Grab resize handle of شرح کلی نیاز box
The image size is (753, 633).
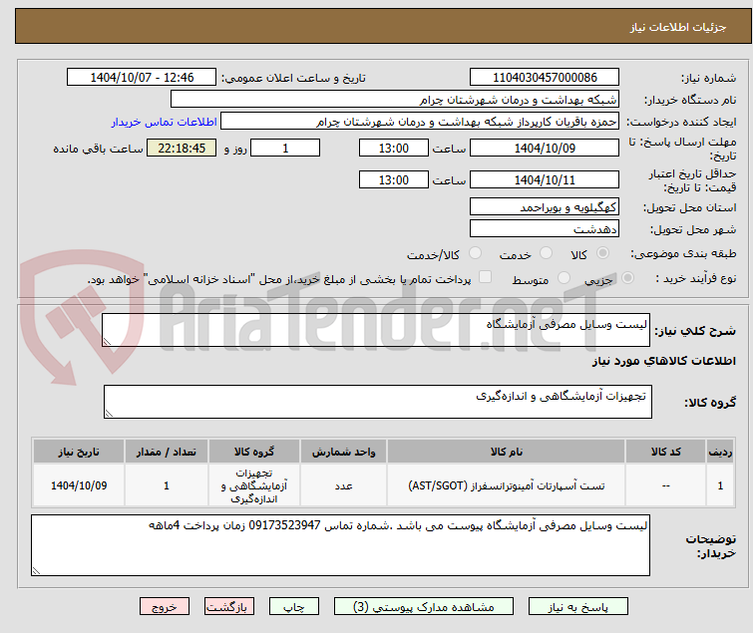coord(107,341)
